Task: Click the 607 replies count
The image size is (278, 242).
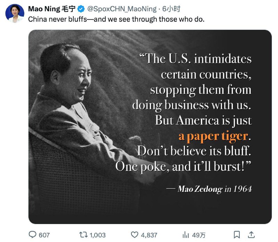Action: (44, 235)
